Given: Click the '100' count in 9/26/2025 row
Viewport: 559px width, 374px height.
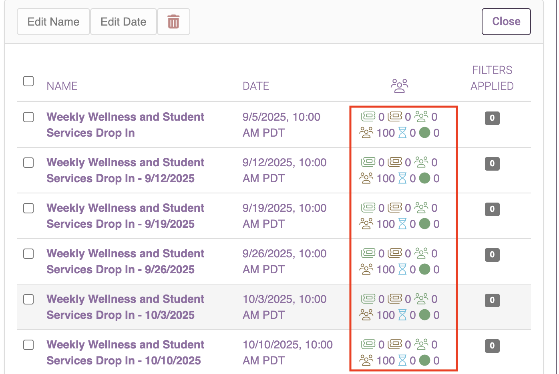Looking at the screenshot, I should pos(386,269).
